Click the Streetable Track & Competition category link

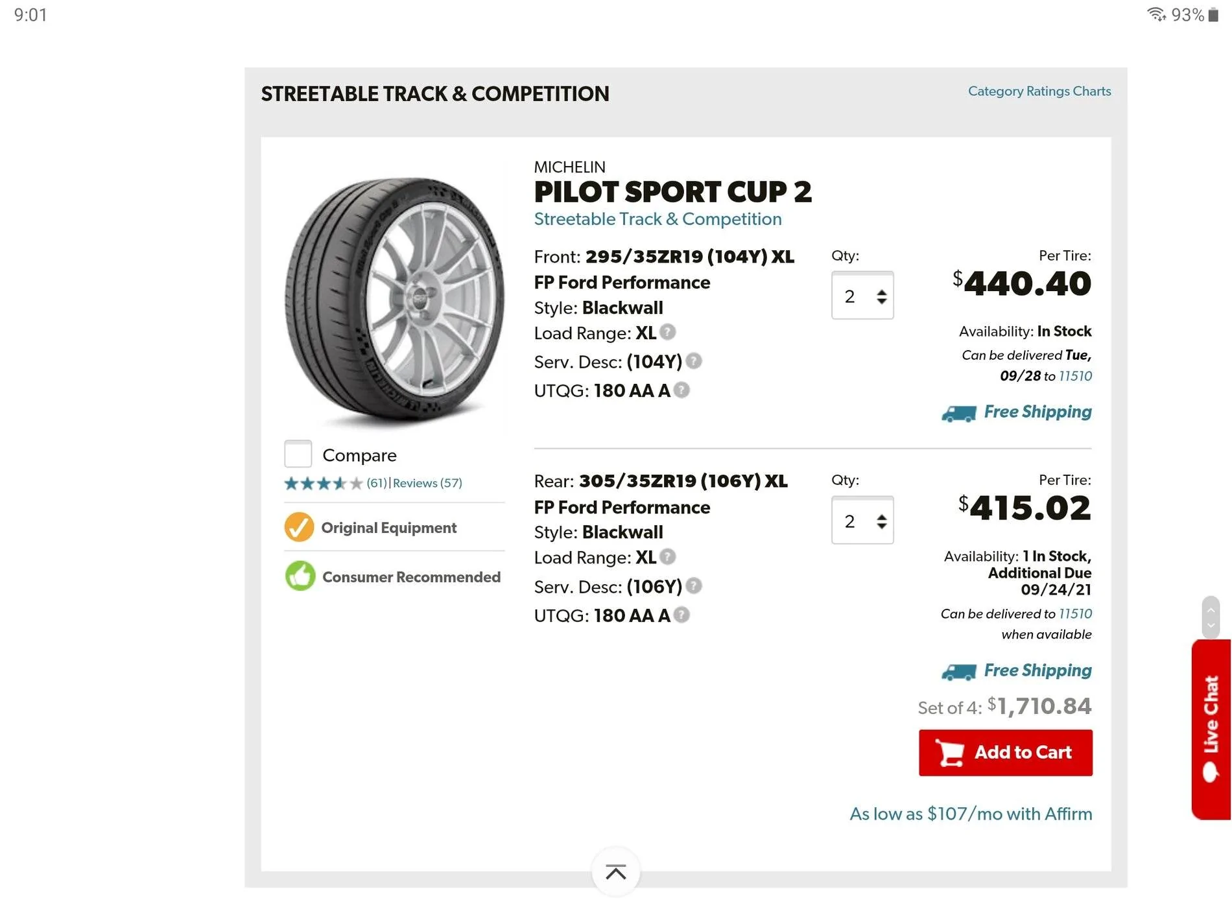657,219
